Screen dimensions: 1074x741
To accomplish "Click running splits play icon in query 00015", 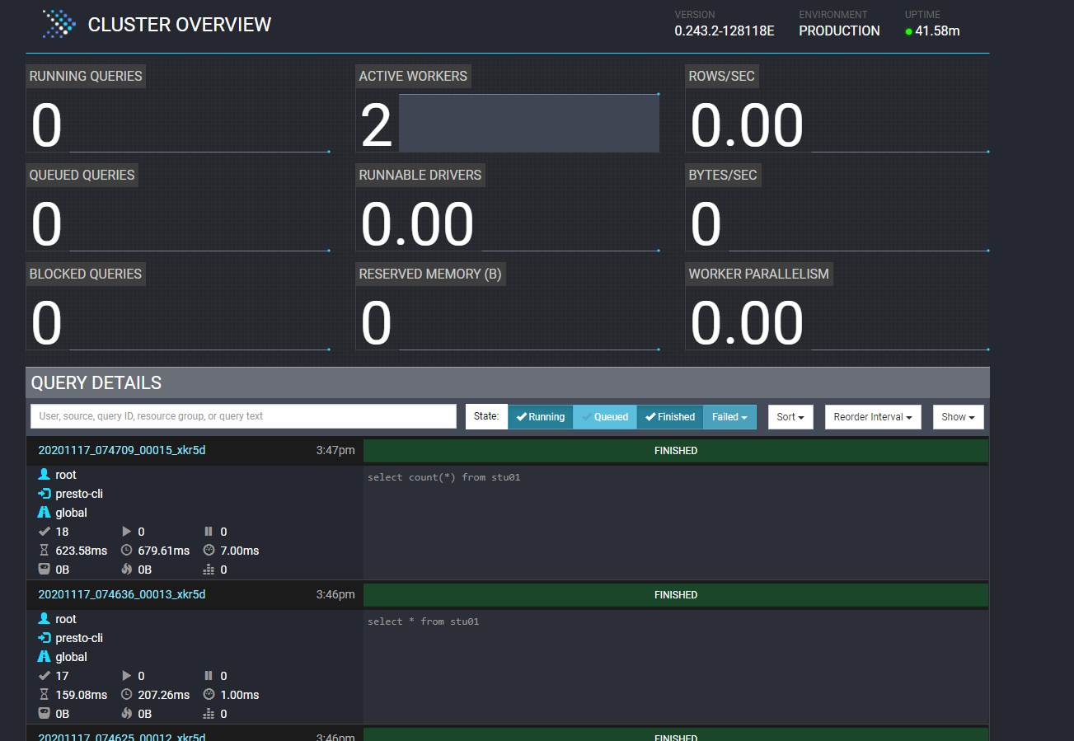I will (127, 532).
